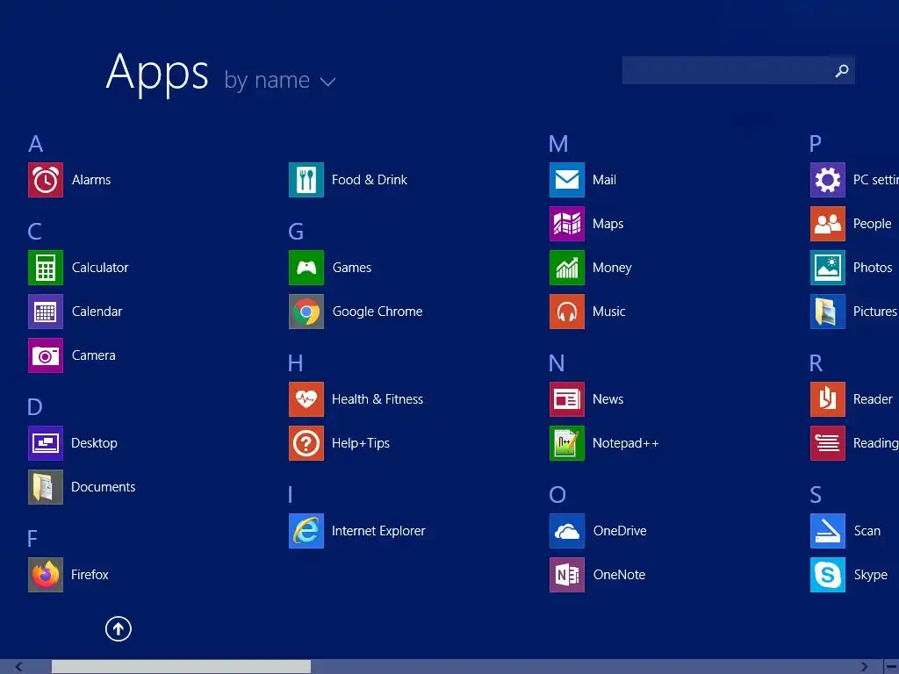Open the Alarms app icon
The height and width of the screenshot is (674, 899).
[x=46, y=180]
